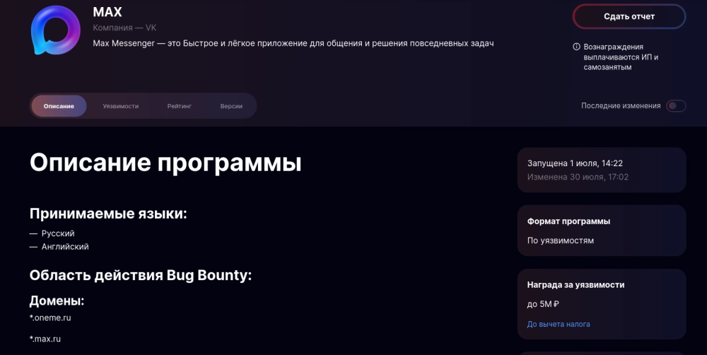
Task: Go to the Рейтинг tab
Action: [x=180, y=106]
